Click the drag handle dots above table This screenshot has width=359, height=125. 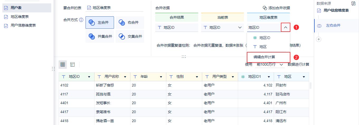point(184,56)
